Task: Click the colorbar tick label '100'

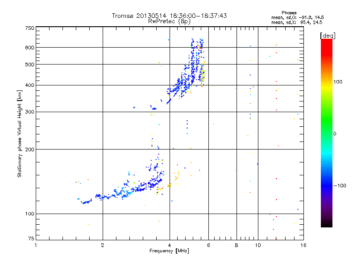Action: point(338,82)
